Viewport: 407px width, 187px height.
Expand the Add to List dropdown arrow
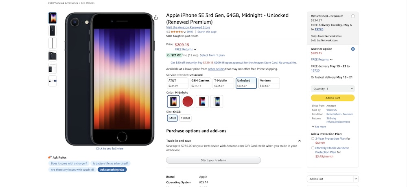pyautogui.click(x=356, y=178)
